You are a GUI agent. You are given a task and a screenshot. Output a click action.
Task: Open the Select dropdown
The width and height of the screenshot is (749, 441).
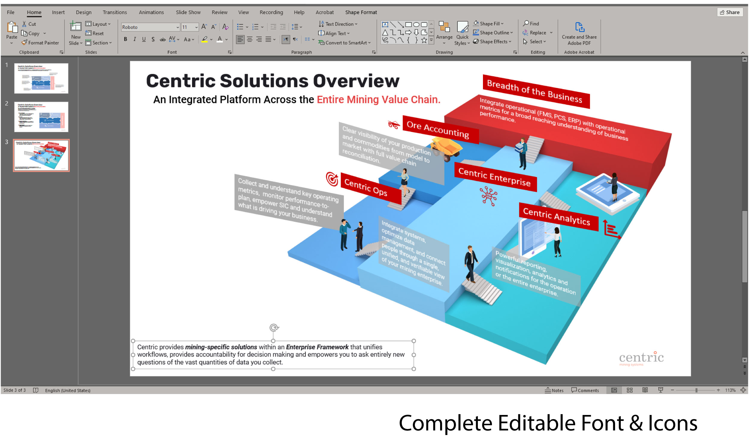(x=534, y=42)
